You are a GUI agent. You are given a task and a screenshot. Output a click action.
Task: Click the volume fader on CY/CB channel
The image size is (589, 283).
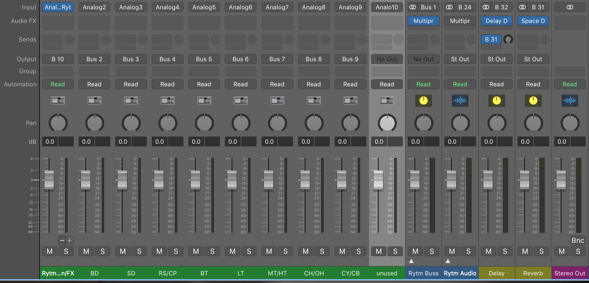tap(341, 180)
